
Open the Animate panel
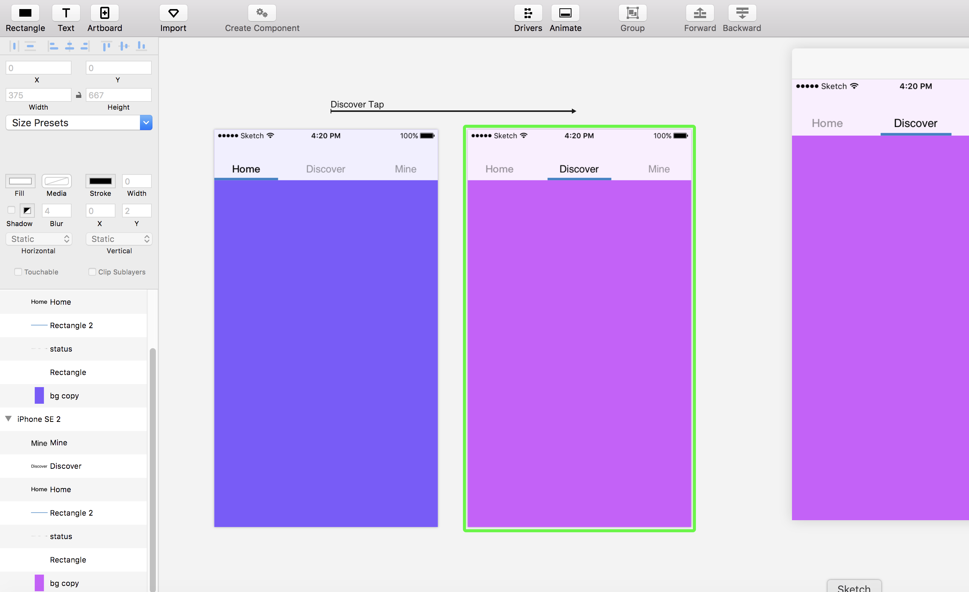coord(565,13)
